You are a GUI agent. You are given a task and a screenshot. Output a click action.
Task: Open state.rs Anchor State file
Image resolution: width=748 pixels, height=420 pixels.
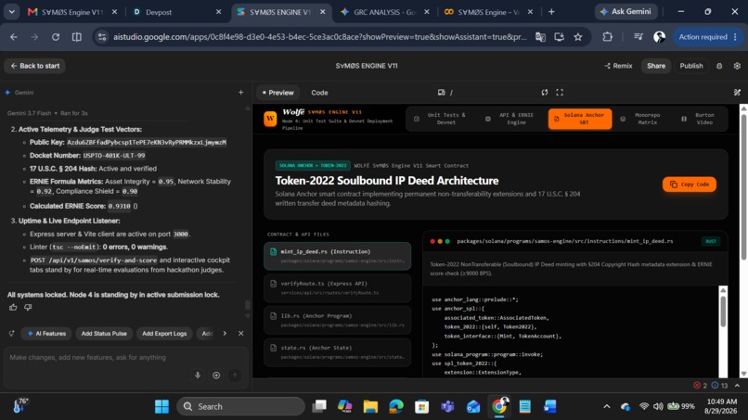[337, 351]
